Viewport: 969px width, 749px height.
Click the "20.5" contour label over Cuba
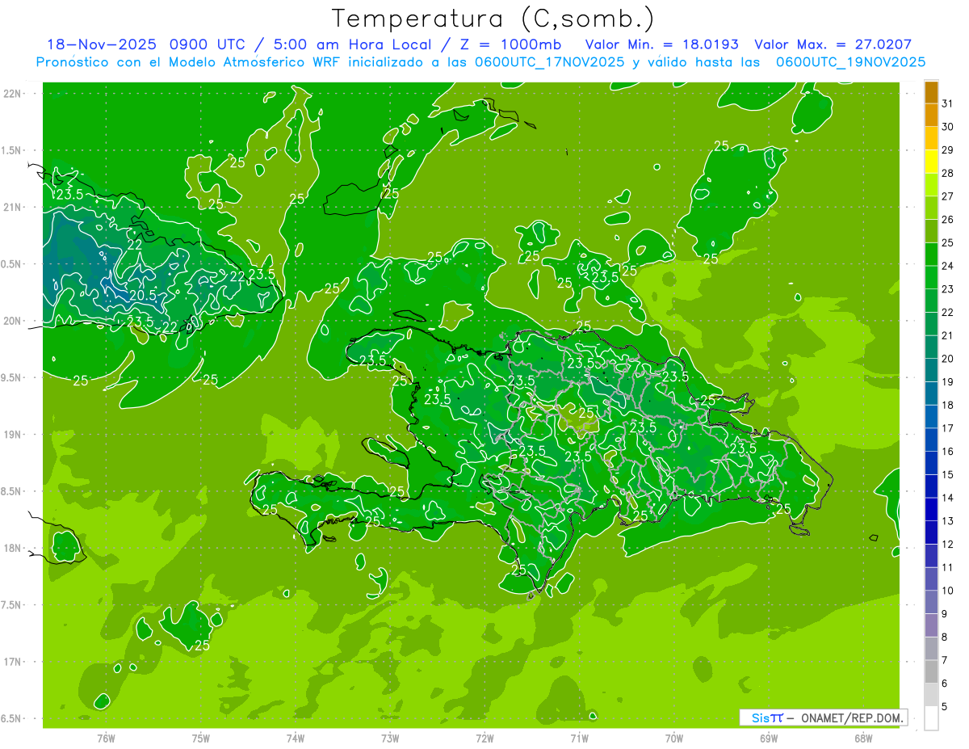coord(142,296)
